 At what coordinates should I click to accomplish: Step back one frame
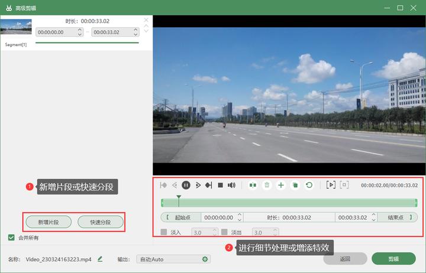pos(175,186)
